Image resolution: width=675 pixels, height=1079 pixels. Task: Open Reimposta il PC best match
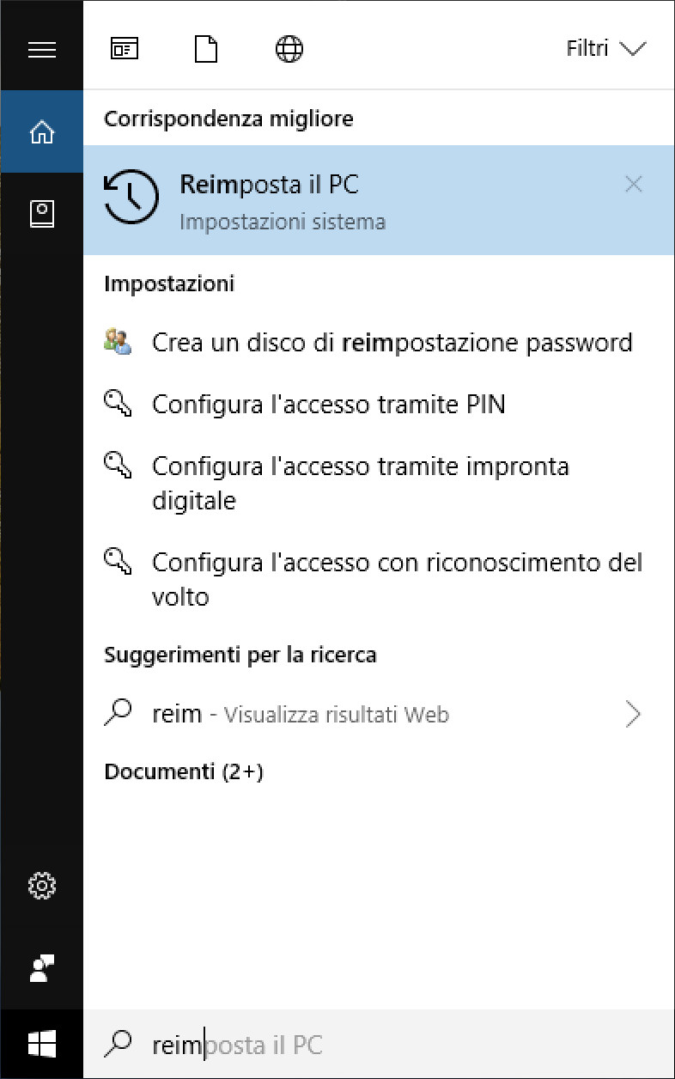[344, 199]
